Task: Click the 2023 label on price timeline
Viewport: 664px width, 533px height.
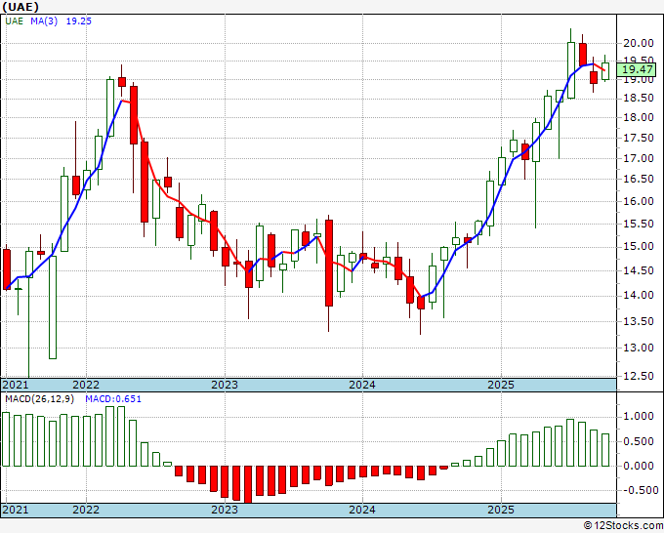Action: [x=225, y=385]
